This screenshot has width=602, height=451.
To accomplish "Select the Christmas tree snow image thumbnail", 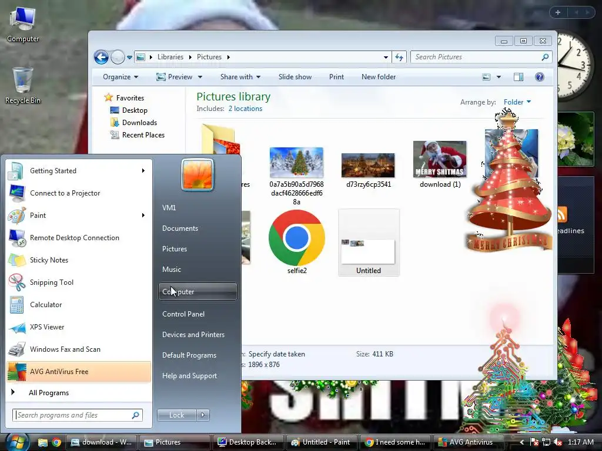I will pyautogui.click(x=296, y=163).
